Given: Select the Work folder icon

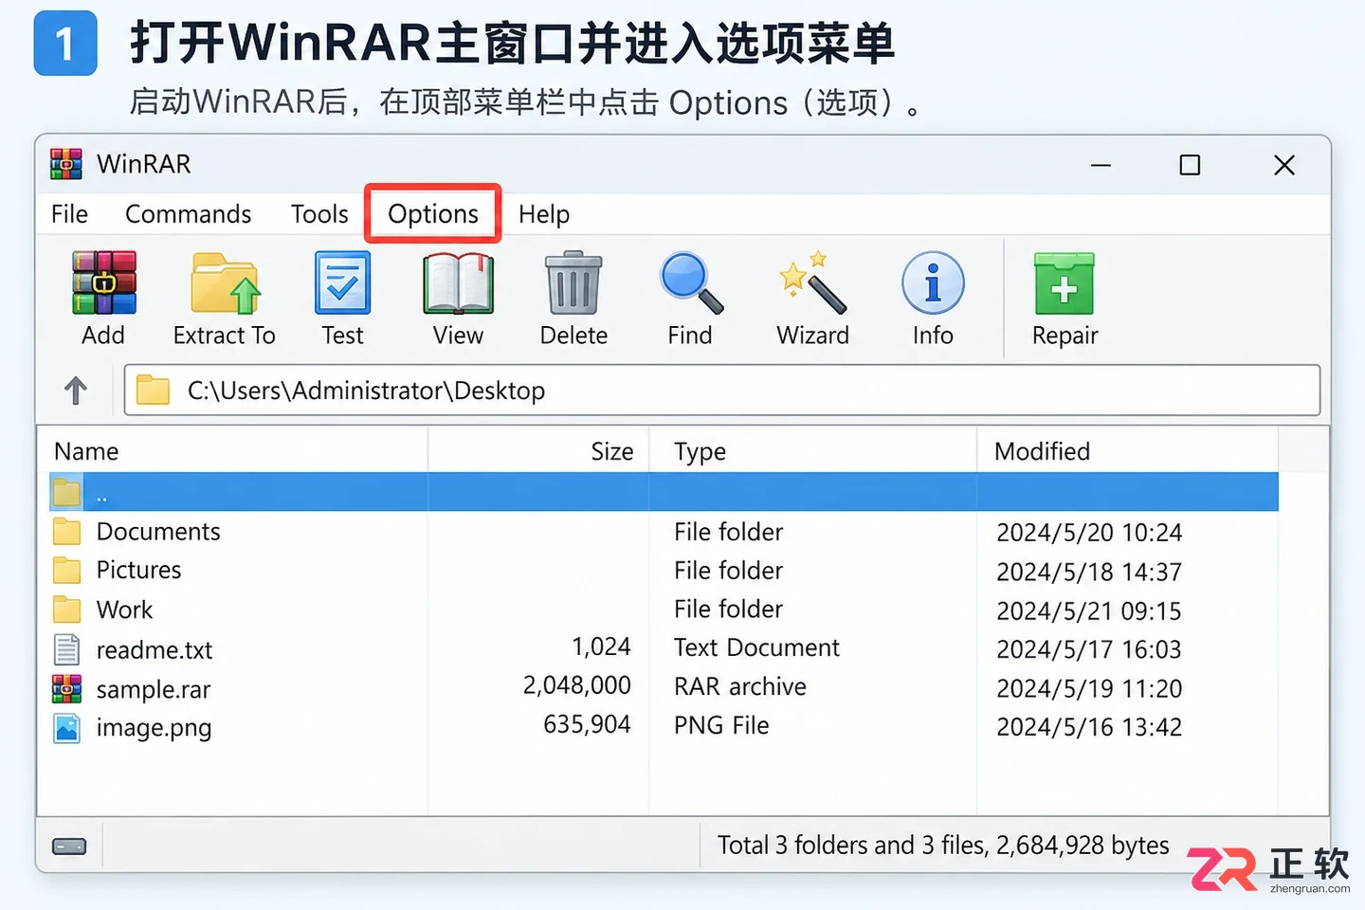Looking at the screenshot, I should point(66,609).
